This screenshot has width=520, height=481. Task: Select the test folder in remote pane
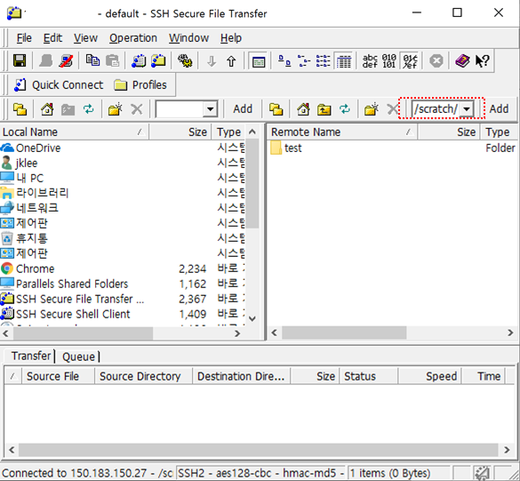tap(286, 148)
